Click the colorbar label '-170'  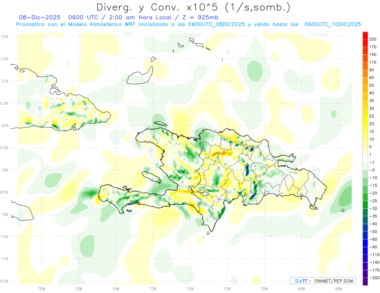(374, 270)
